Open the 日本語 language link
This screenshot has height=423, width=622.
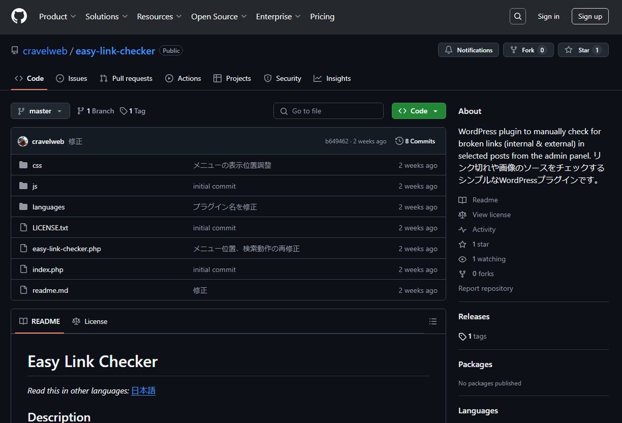[x=144, y=390]
